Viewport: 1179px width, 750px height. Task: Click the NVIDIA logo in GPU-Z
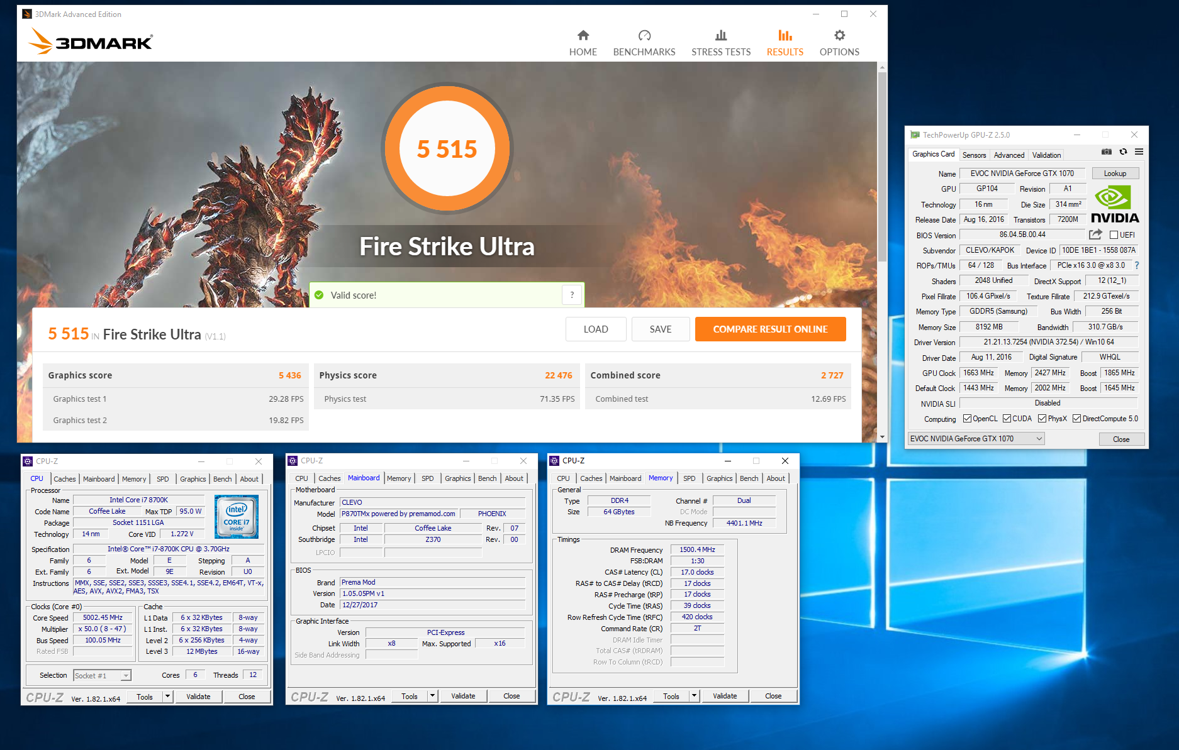tap(1115, 204)
